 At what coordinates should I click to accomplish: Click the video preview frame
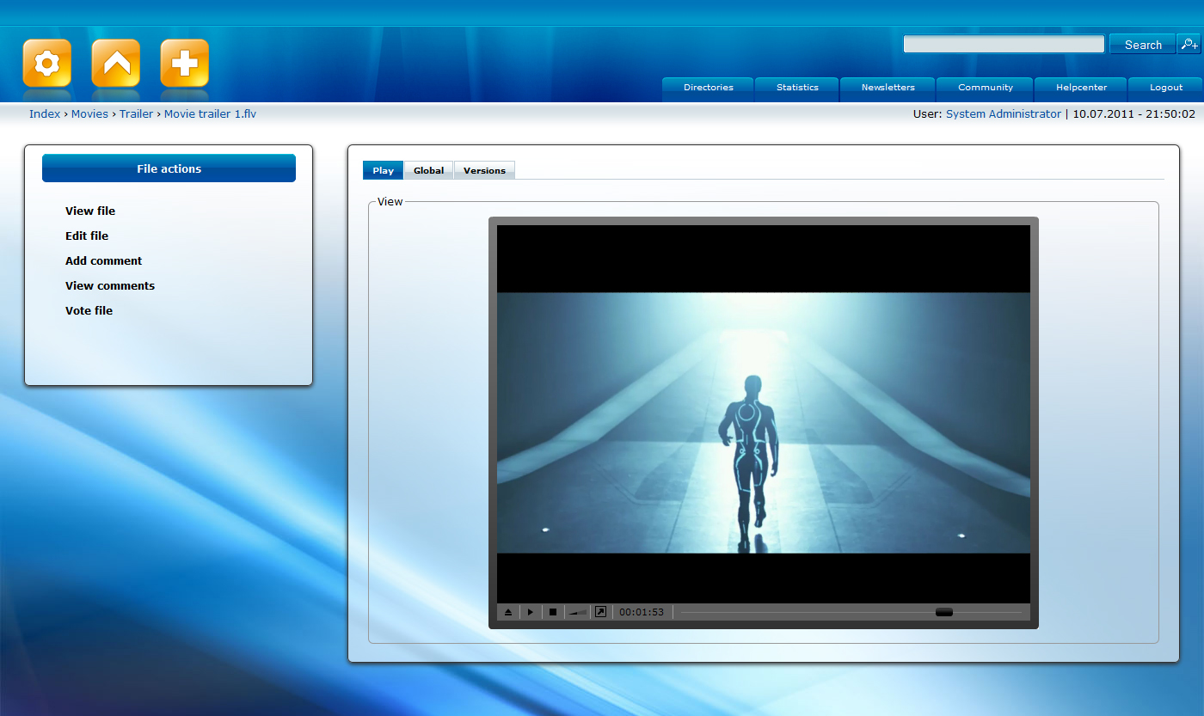tap(764, 414)
